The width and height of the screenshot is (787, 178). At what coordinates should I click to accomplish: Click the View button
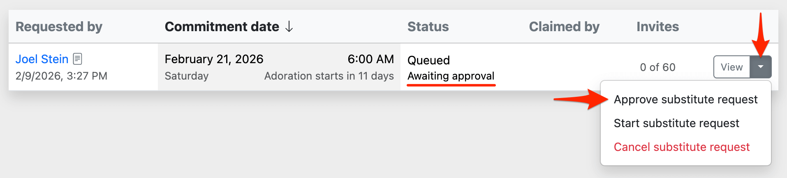pos(731,67)
